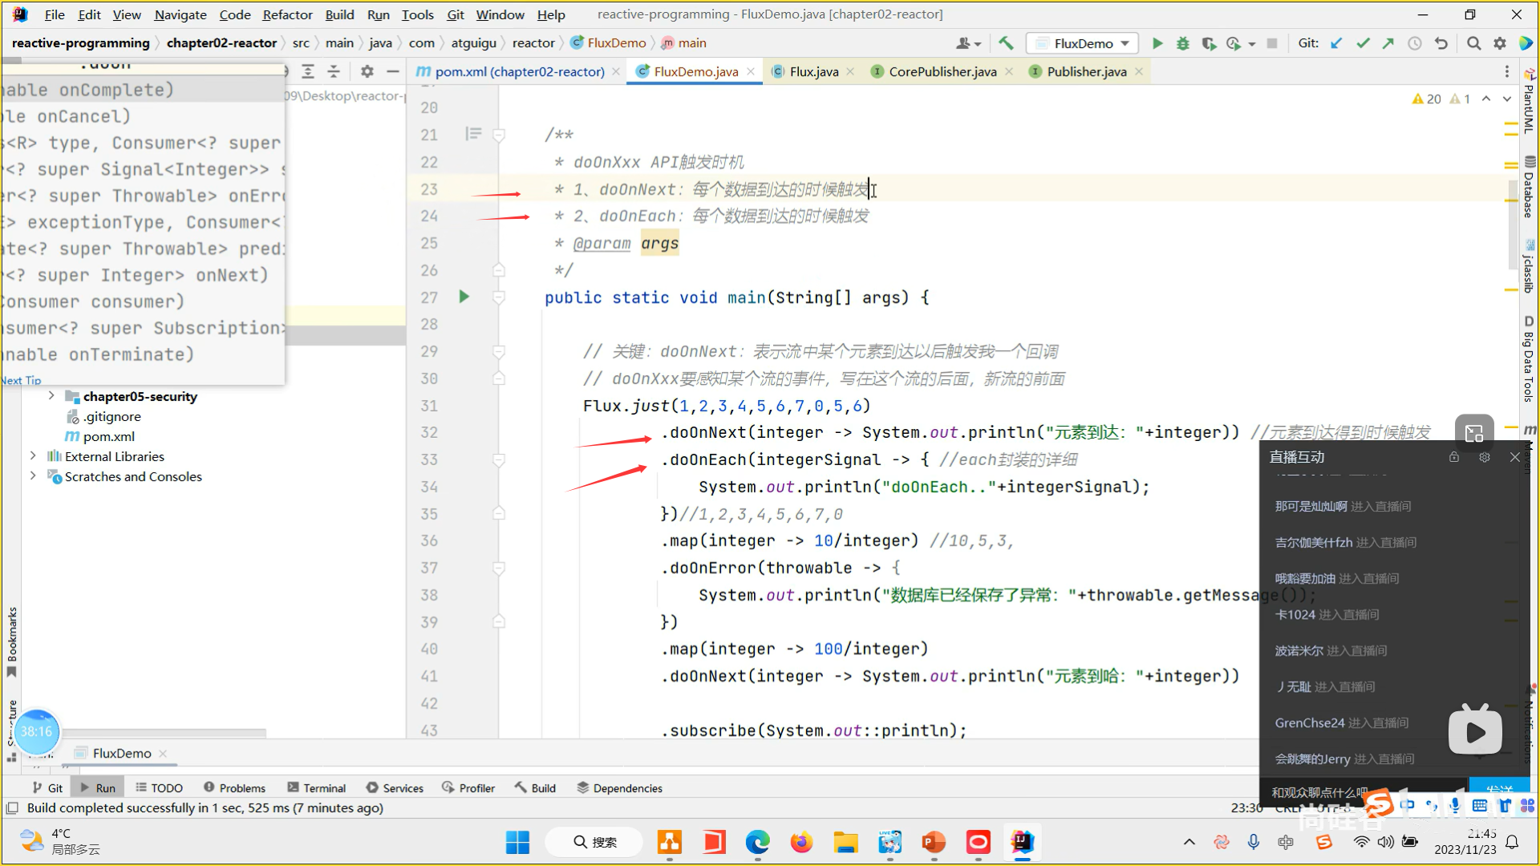Open Terminal tool window button
This screenshot has width=1540, height=866.
point(316,788)
